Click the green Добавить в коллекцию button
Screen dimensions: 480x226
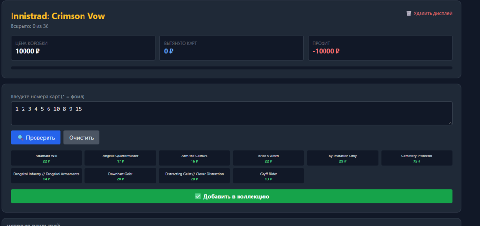[x=231, y=196]
